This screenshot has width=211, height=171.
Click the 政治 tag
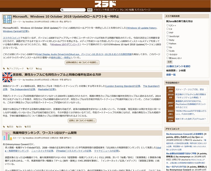tap(11, 127)
